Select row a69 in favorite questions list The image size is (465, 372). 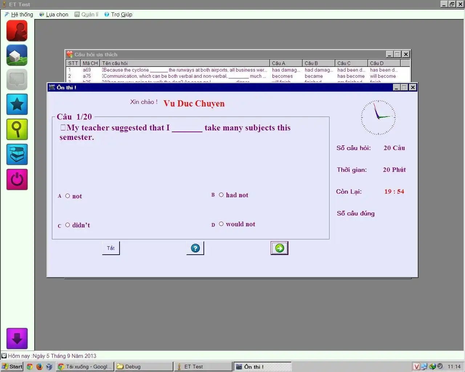[x=238, y=70]
